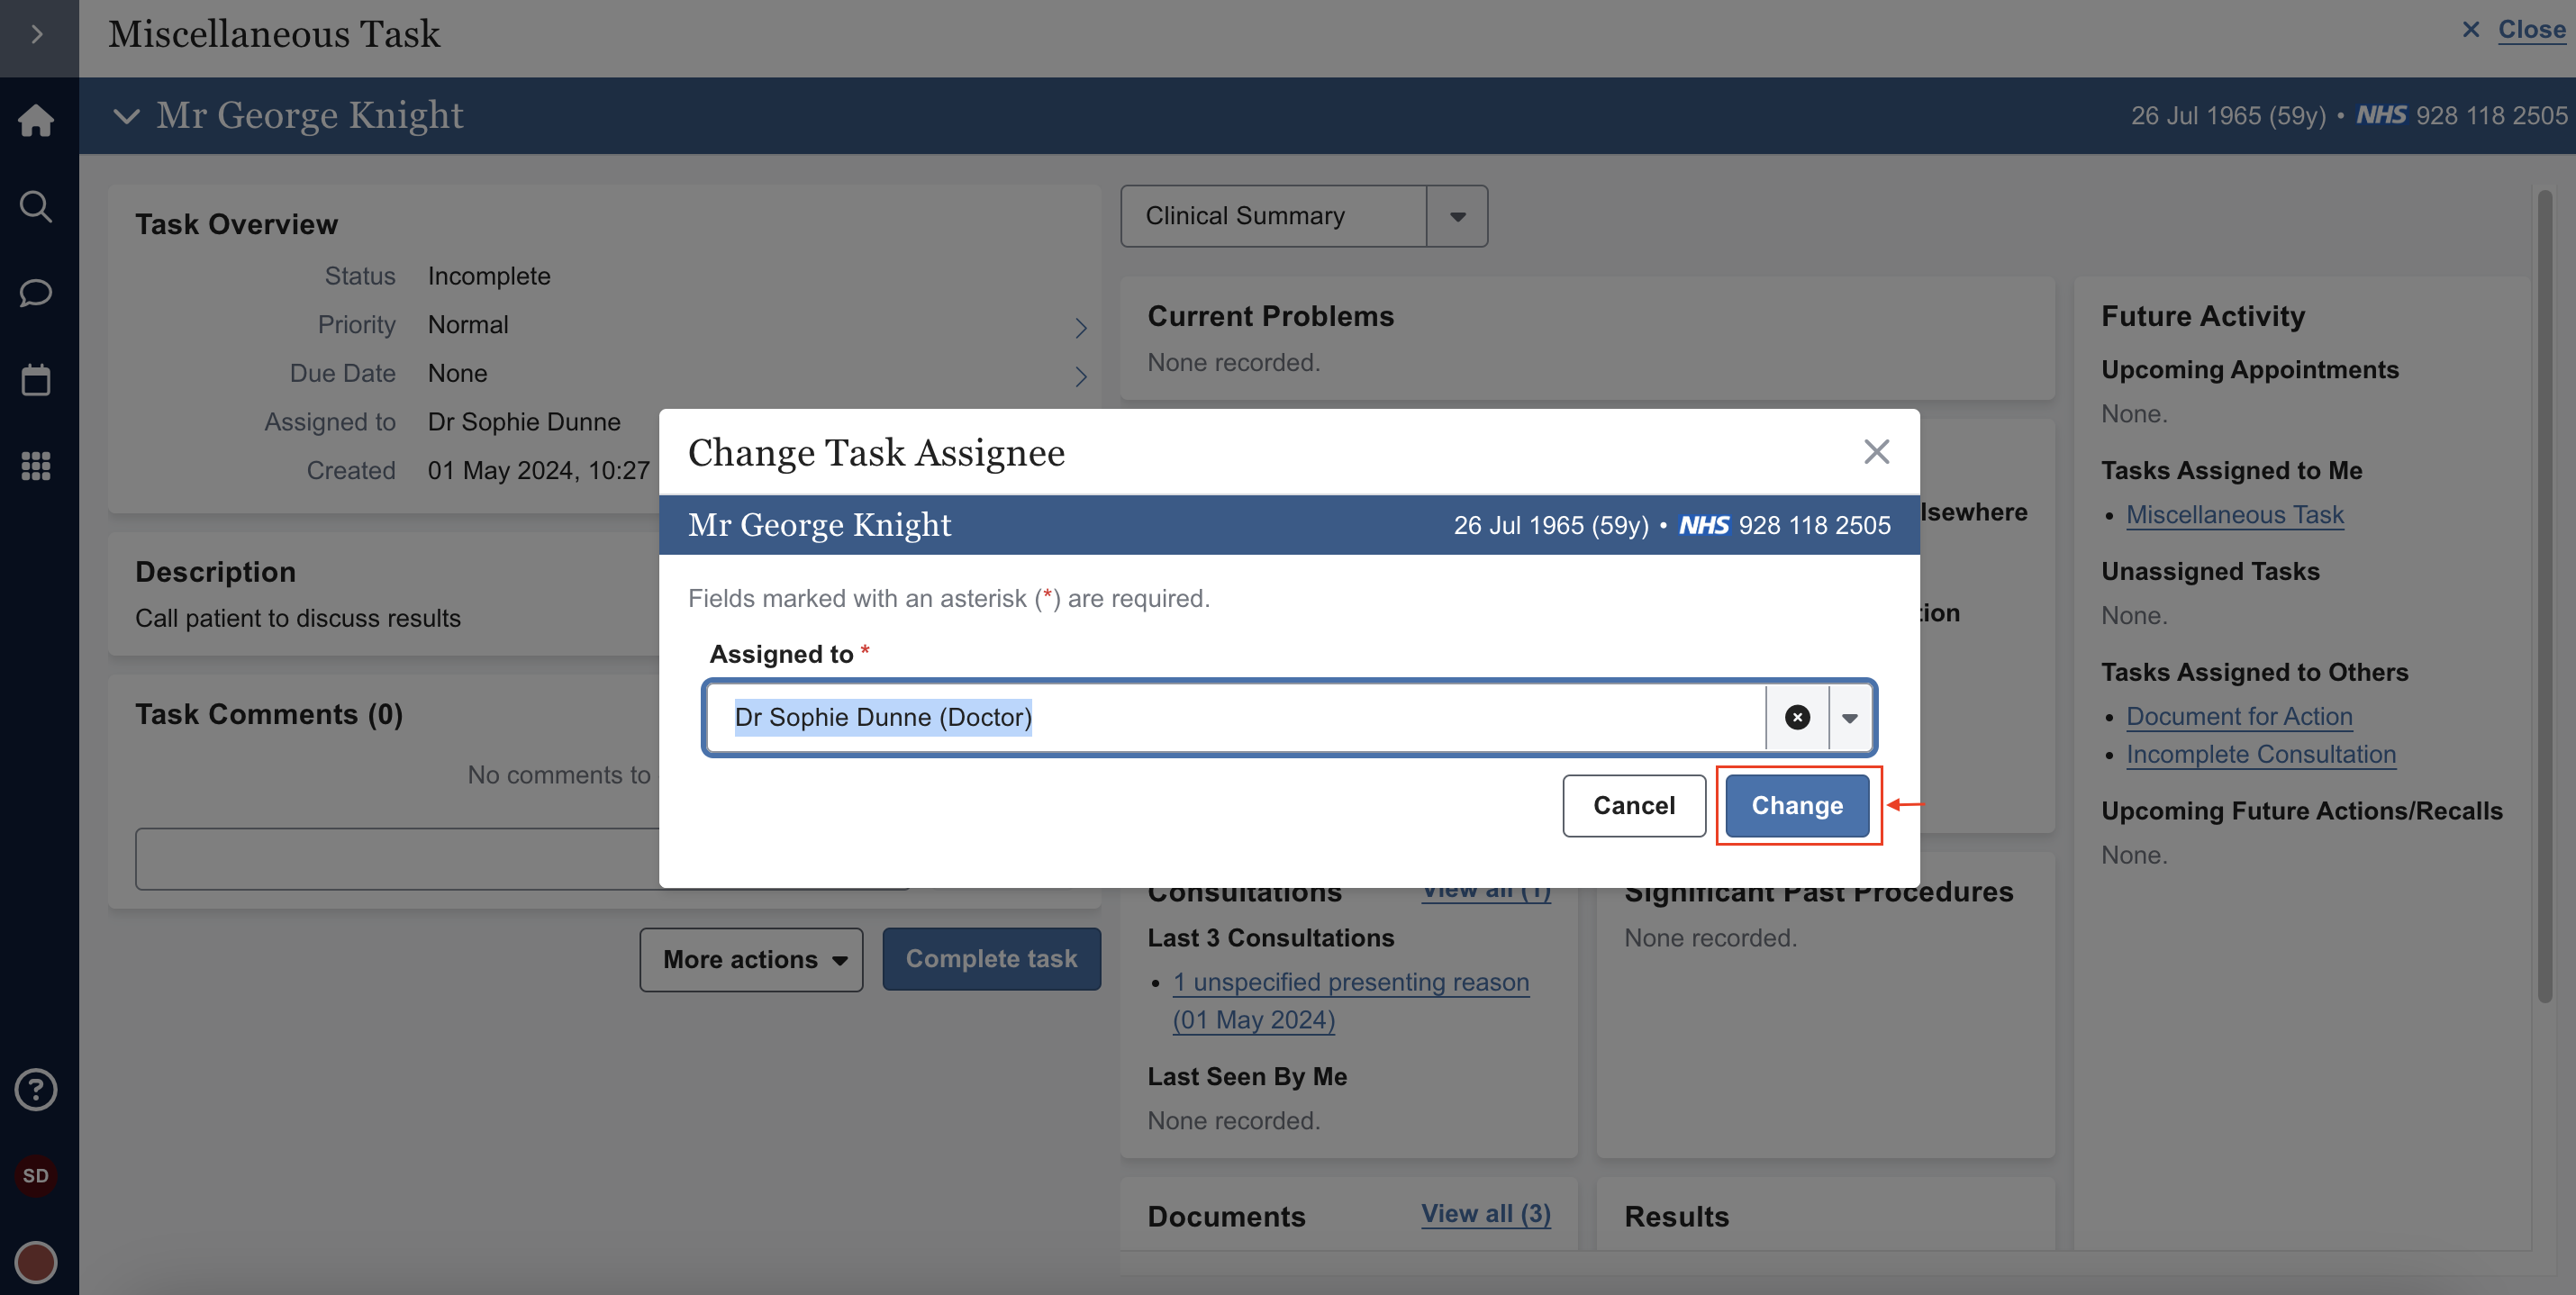The height and width of the screenshot is (1295, 2576).
Task: Click the Help question mark icon
Action: click(36, 1089)
